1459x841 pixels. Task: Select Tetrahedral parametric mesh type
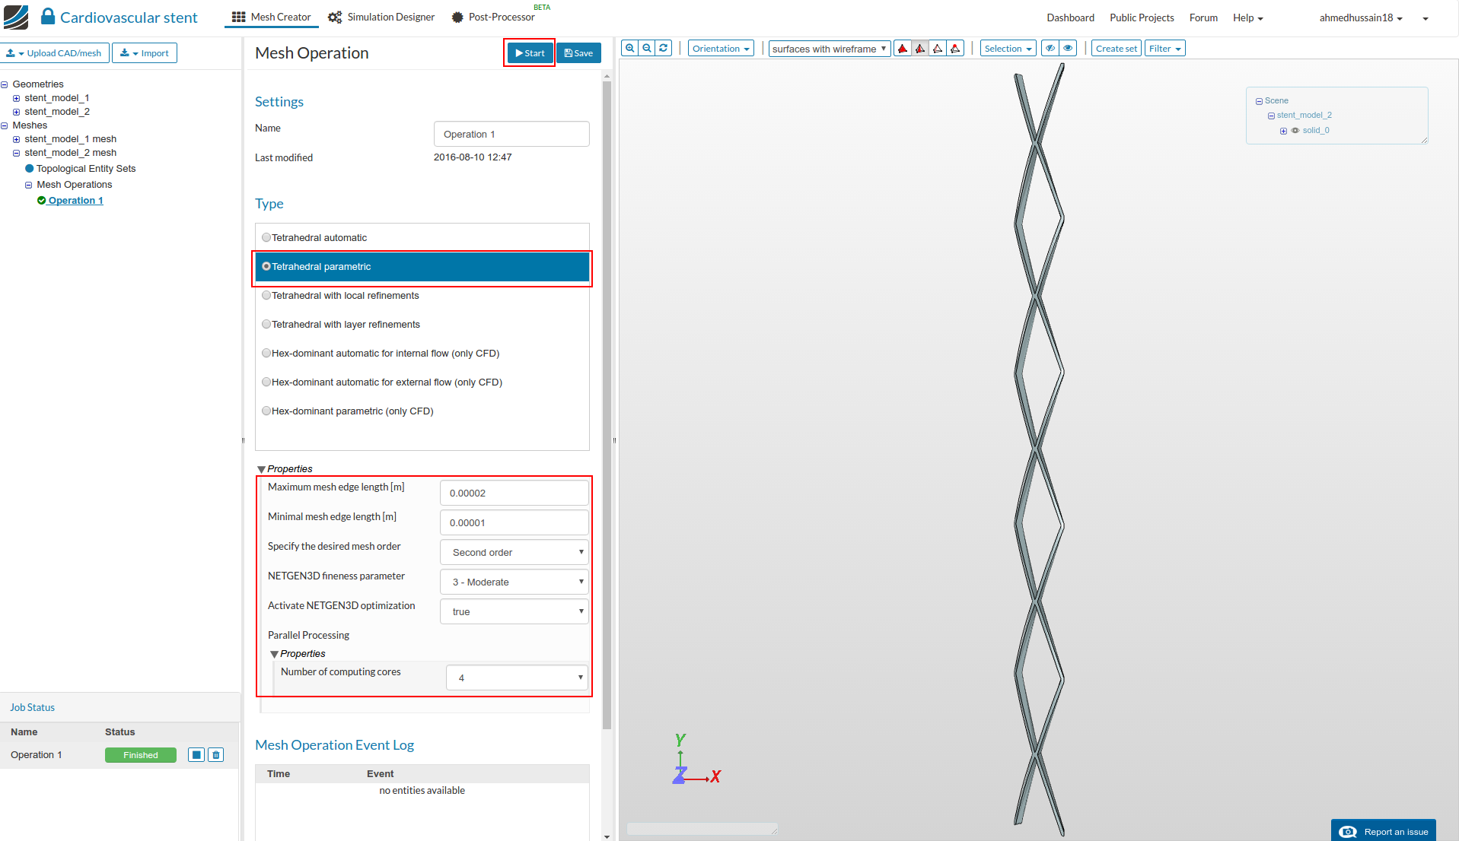422,267
